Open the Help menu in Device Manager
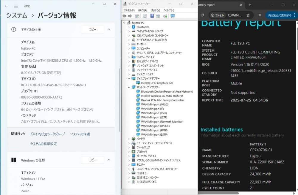Image resolution: width=298 pixels, height=195 pixels. tap(169, 10)
